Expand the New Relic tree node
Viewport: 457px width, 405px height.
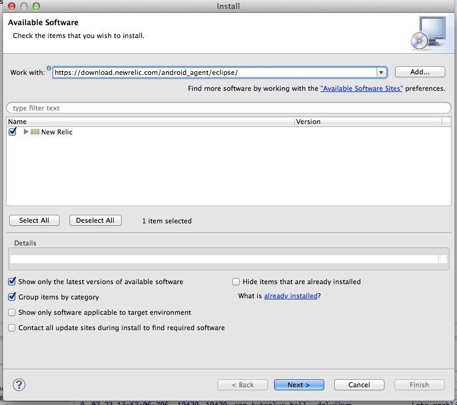(x=26, y=131)
